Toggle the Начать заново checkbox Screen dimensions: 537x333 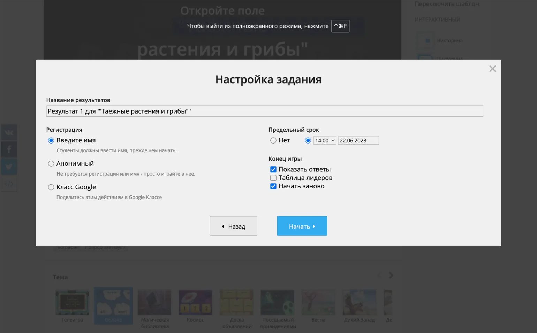(x=273, y=186)
